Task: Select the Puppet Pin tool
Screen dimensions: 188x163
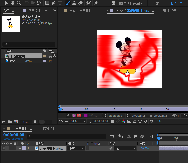Action: [x=96, y=3]
